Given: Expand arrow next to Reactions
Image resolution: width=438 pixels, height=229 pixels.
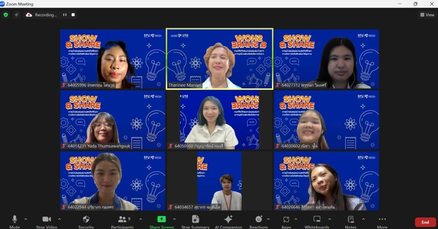Looking at the screenshot, I should [x=268, y=219].
